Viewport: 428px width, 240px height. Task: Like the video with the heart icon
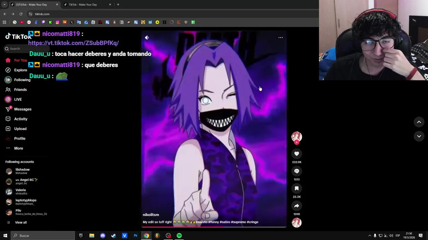(297, 154)
